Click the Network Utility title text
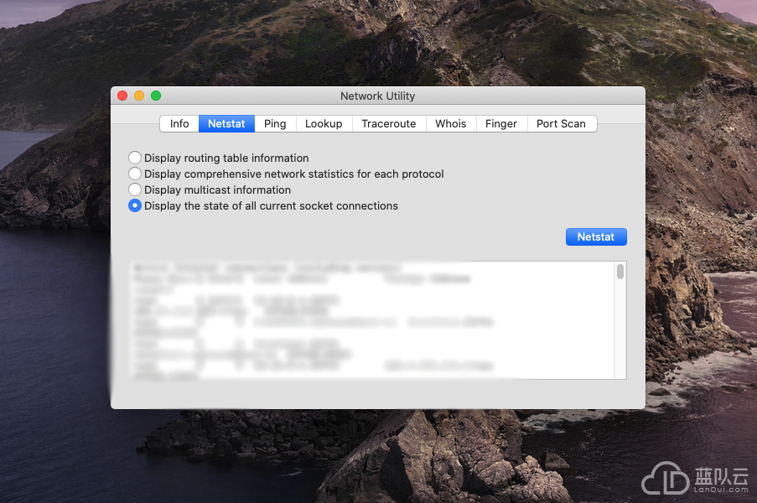This screenshot has width=757, height=503. click(377, 96)
